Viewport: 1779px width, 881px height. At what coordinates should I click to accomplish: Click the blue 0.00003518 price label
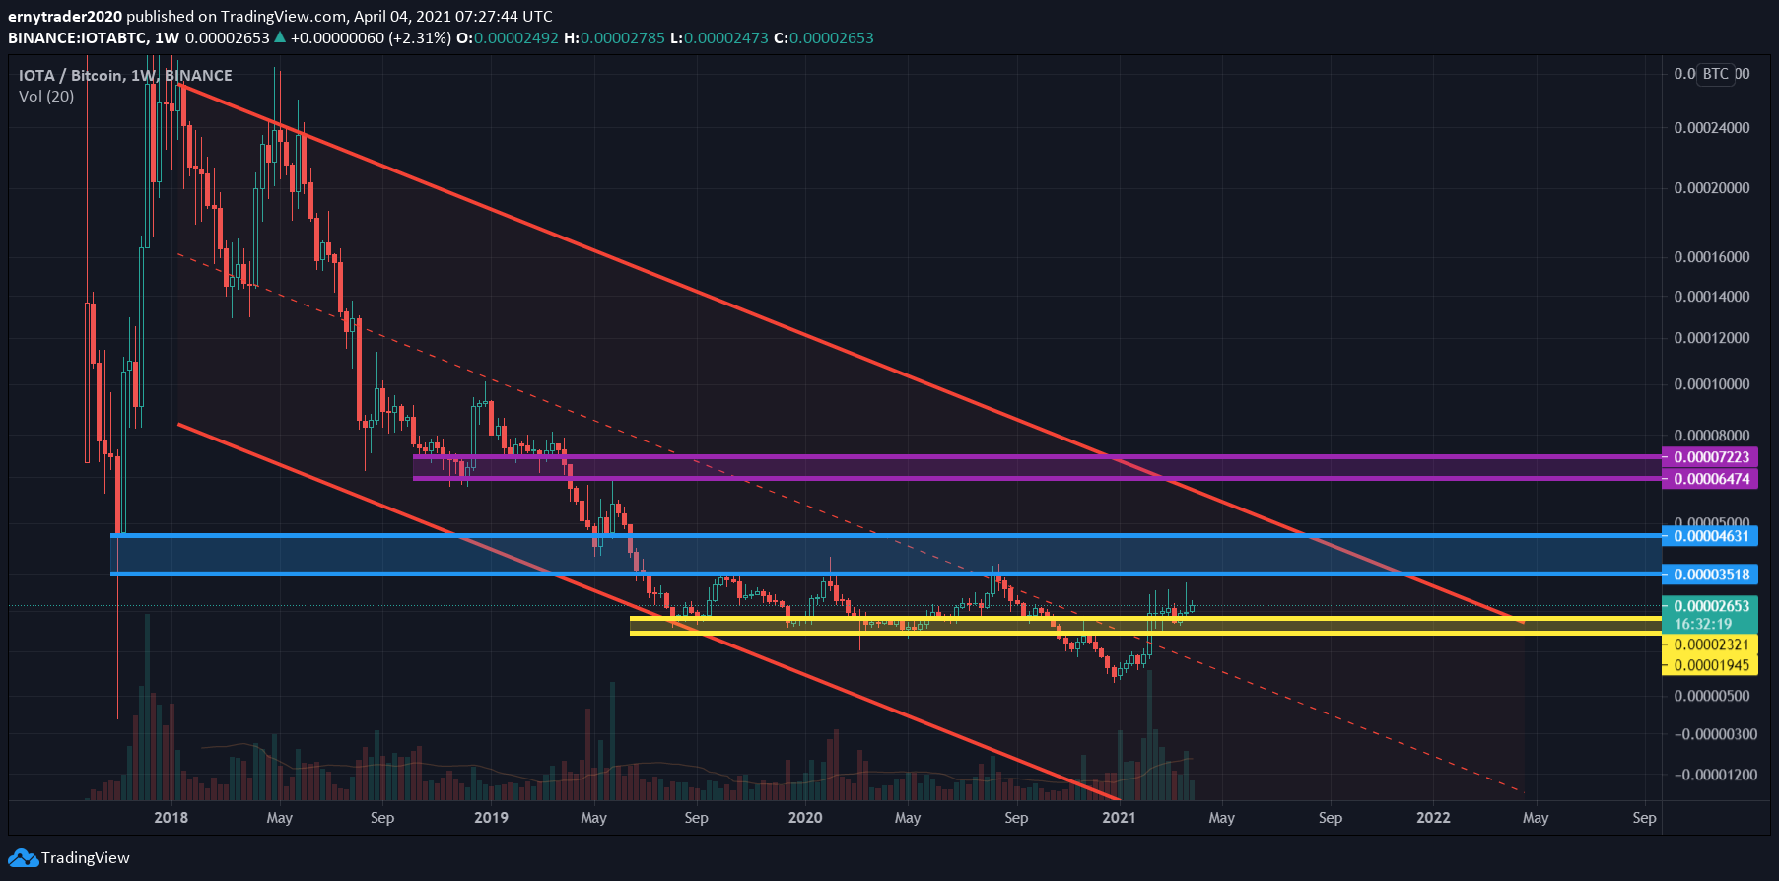click(1711, 575)
